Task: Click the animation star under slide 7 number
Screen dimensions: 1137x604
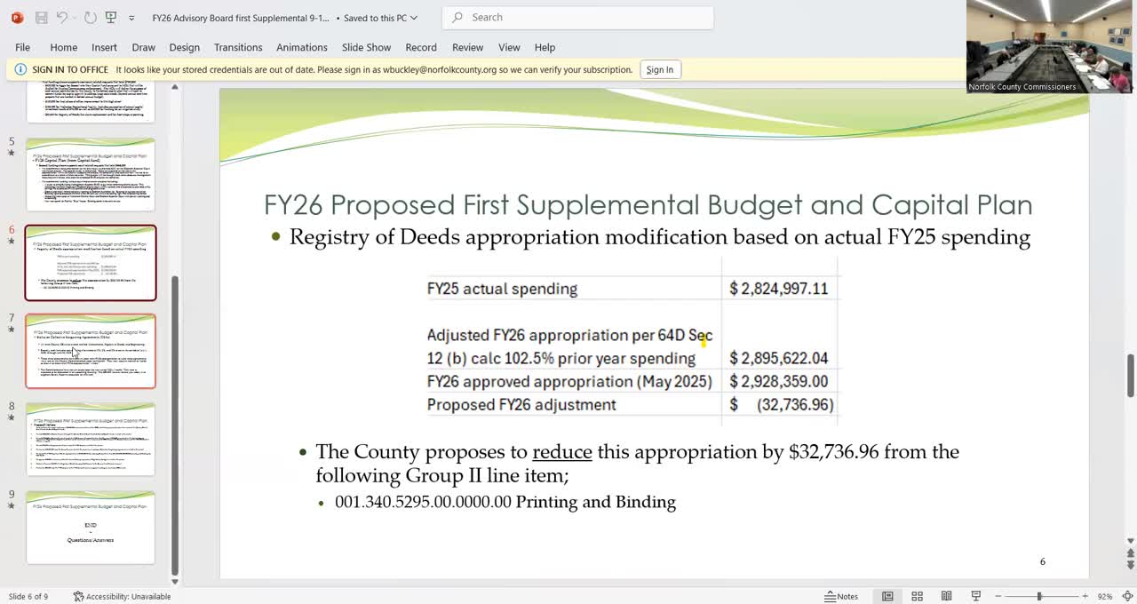Action: point(12,330)
